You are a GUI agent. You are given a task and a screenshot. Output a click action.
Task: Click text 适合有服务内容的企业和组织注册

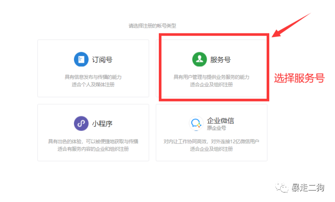click(93, 149)
